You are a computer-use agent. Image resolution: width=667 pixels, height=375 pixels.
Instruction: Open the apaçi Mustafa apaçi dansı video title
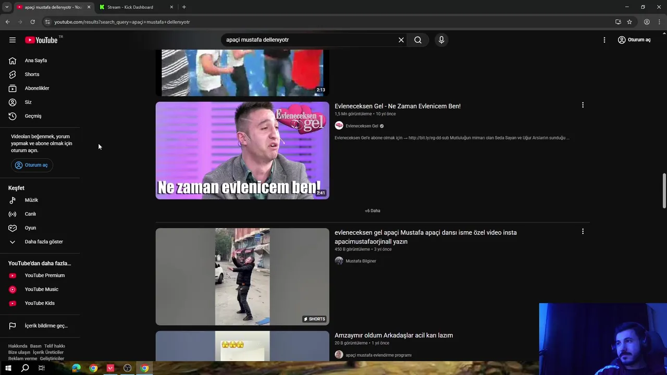[426, 237]
